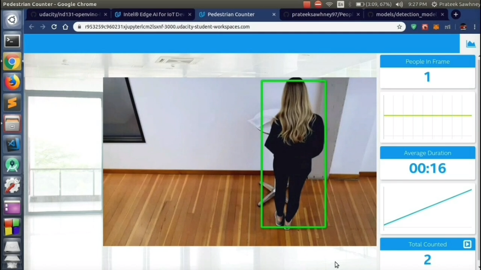This screenshot has width=481, height=270.
Task: Open the sound volume indicator
Action: point(399,4)
